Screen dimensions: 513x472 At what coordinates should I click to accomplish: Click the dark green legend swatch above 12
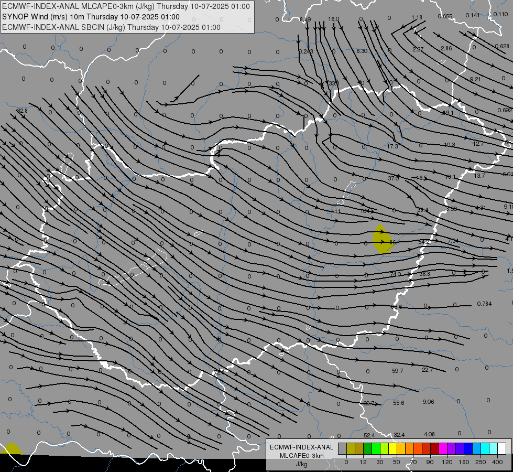(x=367, y=448)
